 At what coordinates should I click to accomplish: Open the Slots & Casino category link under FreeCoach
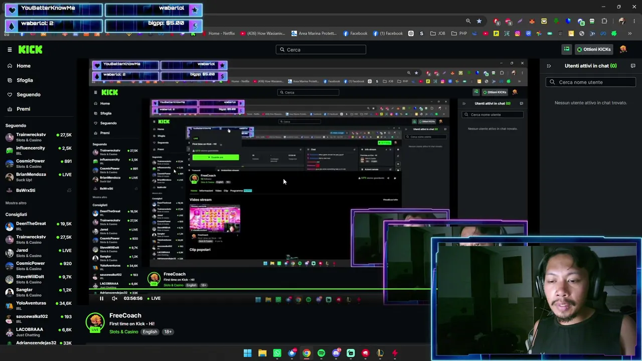[123, 332]
